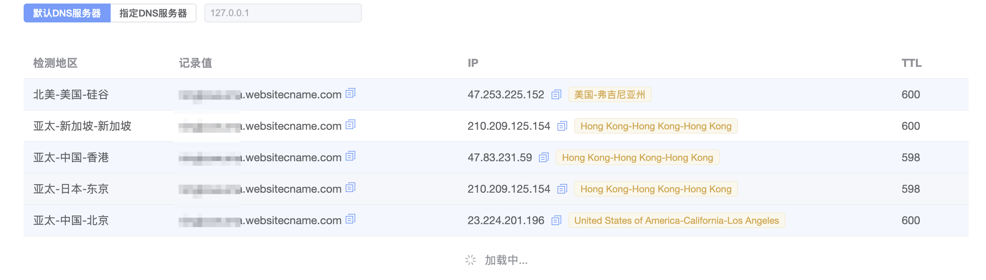The image size is (986, 280).
Task: Select the 记录值 column header
Action: (195, 63)
